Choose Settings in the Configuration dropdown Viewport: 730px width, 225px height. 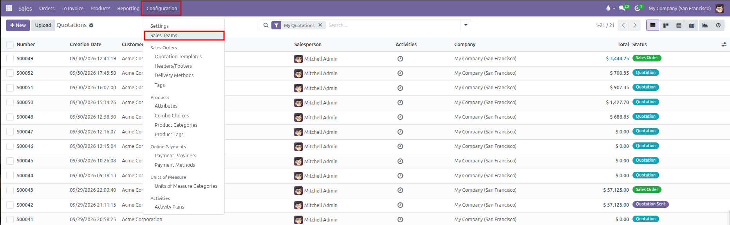tap(184, 26)
